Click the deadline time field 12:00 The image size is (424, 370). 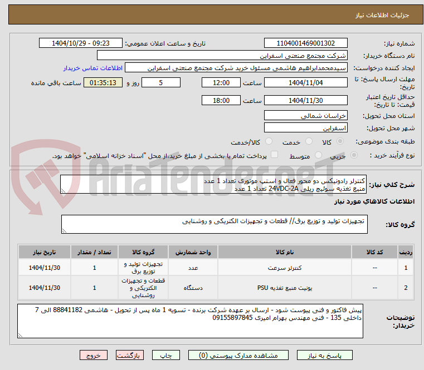tap(221, 83)
